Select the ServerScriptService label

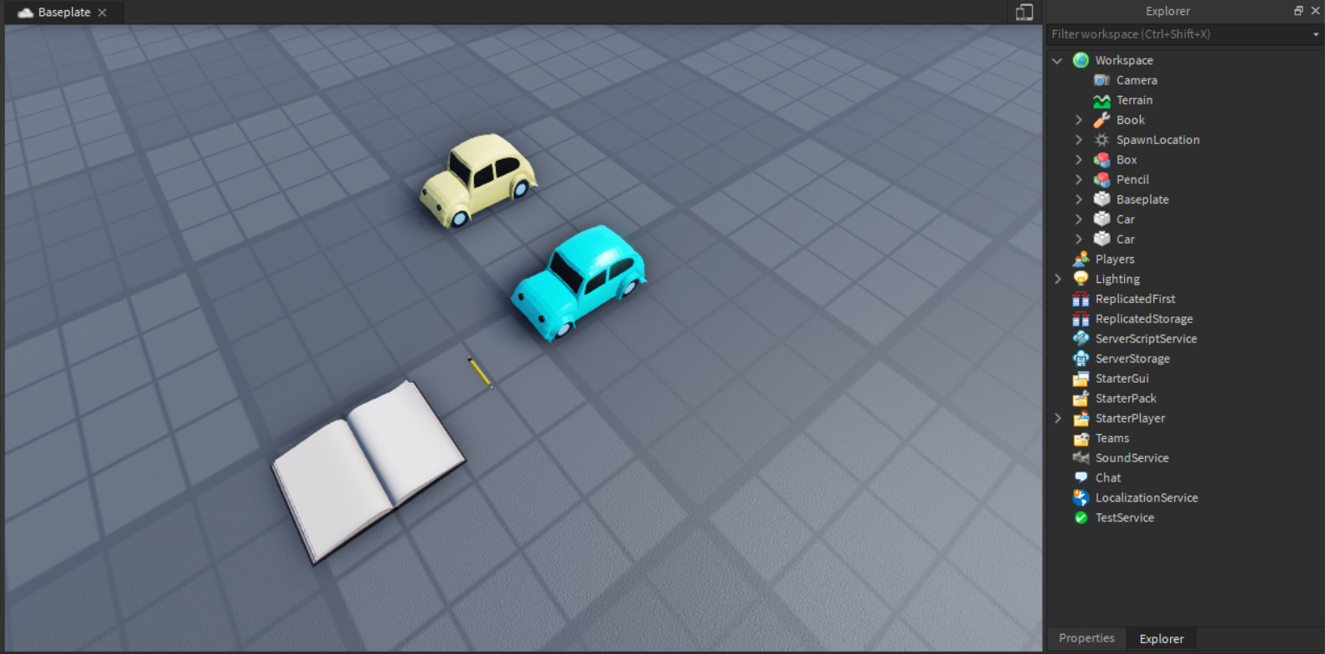(x=1146, y=339)
